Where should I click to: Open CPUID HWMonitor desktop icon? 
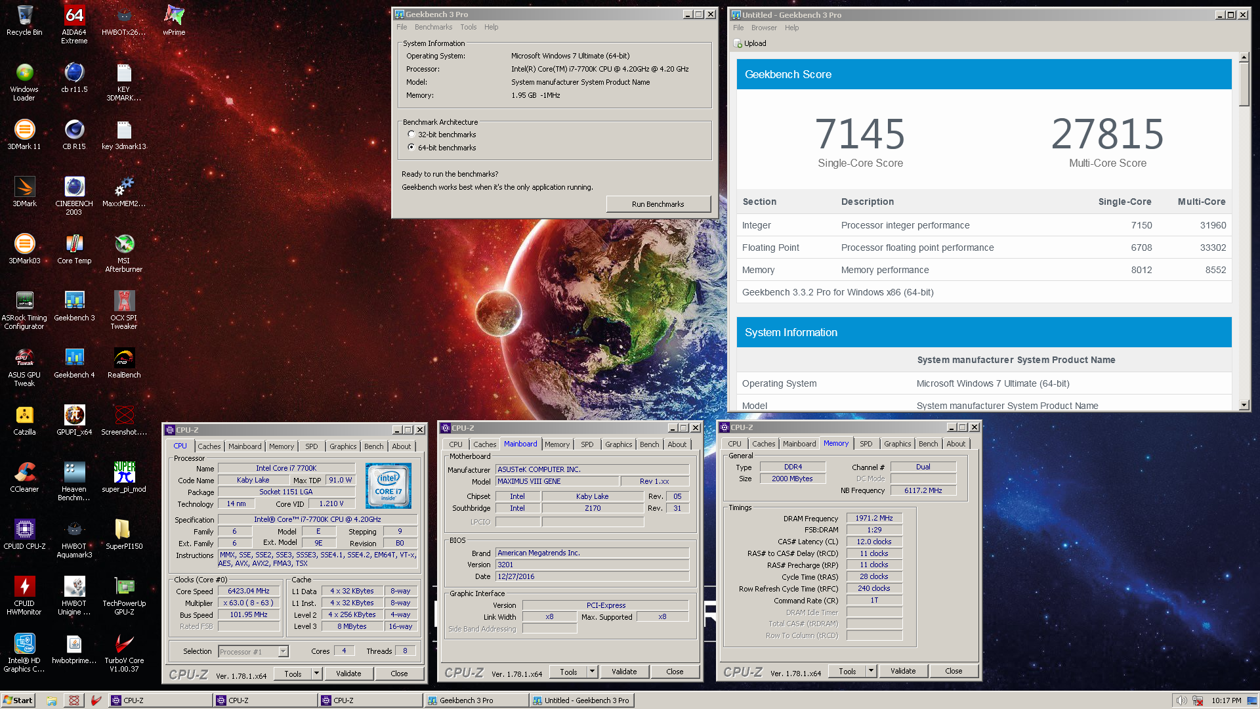point(24,595)
